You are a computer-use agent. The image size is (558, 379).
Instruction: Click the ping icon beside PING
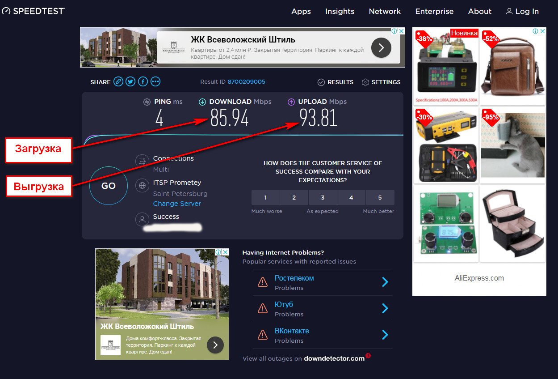(x=147, y=102)
